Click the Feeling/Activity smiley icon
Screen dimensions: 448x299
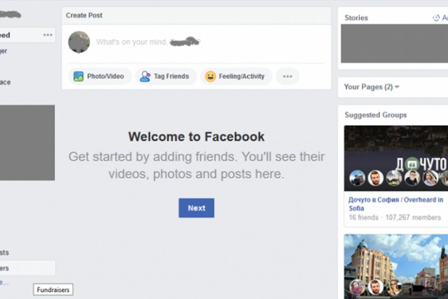click(x=211, y=76)
